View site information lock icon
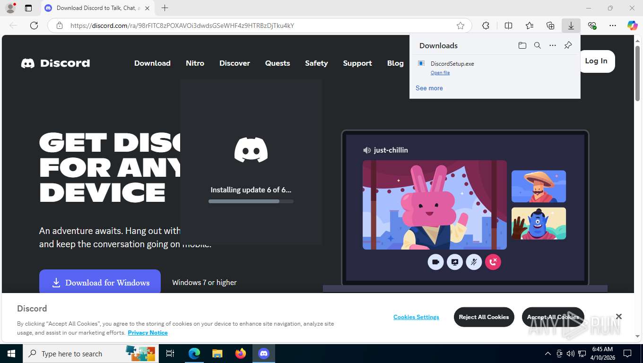The width and height of the screenshot is (643, 363). coord(60,26)
